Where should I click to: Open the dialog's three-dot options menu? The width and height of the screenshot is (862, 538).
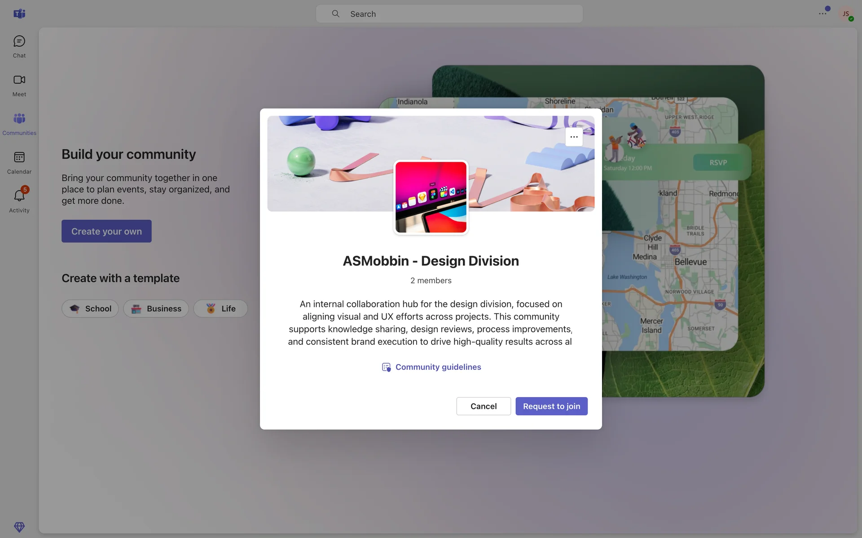click(574, 137)
